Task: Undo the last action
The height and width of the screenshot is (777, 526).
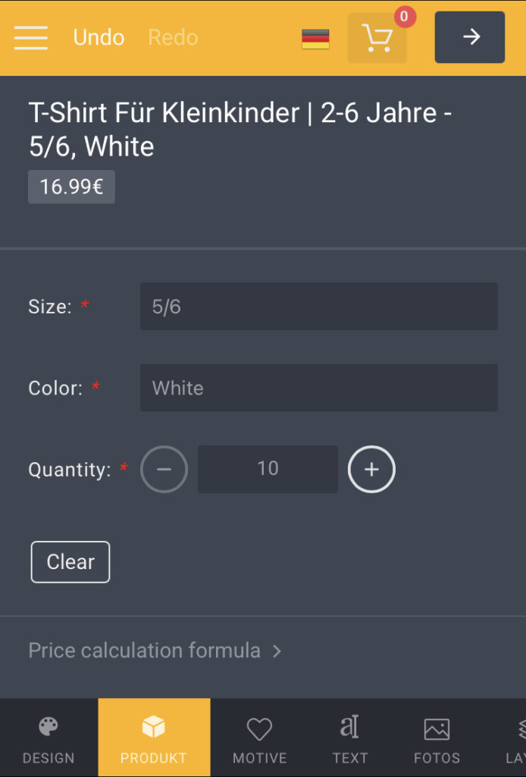Action: pos(99,38)
